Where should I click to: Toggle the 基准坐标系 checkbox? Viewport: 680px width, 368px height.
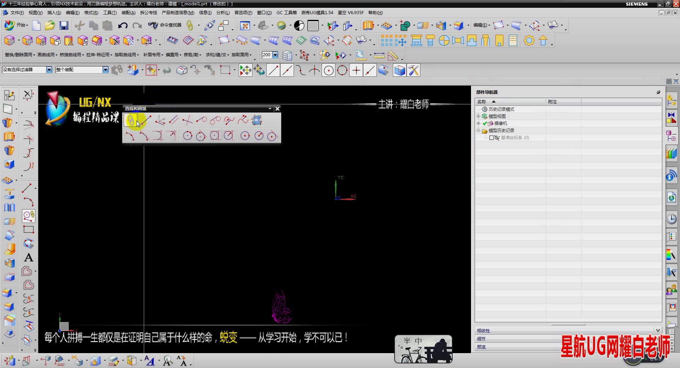point(492,138)
